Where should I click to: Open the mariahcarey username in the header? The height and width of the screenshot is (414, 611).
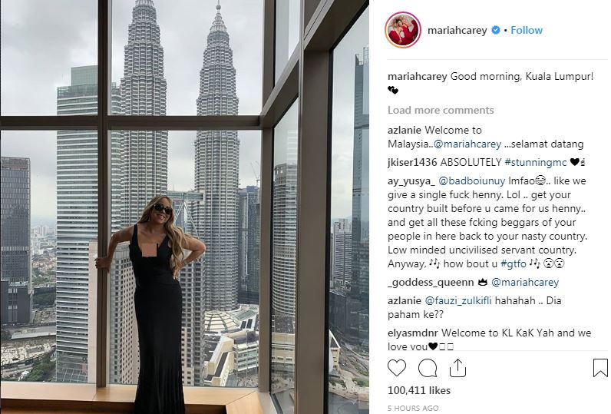coord(457,31)
